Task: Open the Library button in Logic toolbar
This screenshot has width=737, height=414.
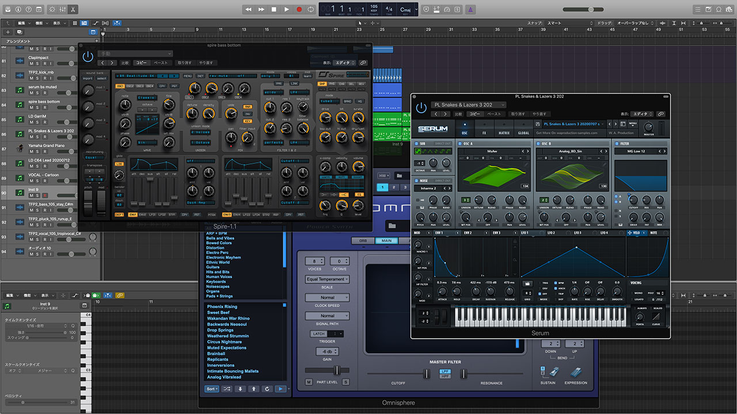Action: pyautogui.click(x=7, y=9)
